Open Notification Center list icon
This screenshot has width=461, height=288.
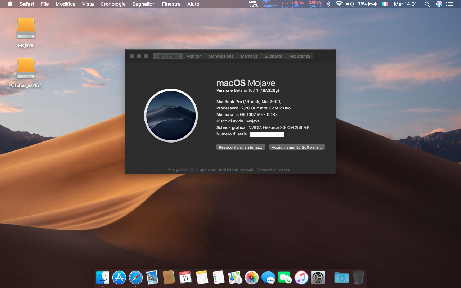449,4
